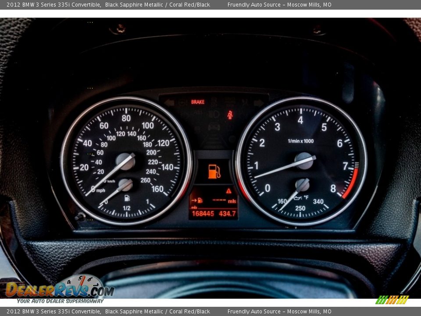421x316 pixels.
Task: Click the odometer reading 168445
Action: click(203, 214)
